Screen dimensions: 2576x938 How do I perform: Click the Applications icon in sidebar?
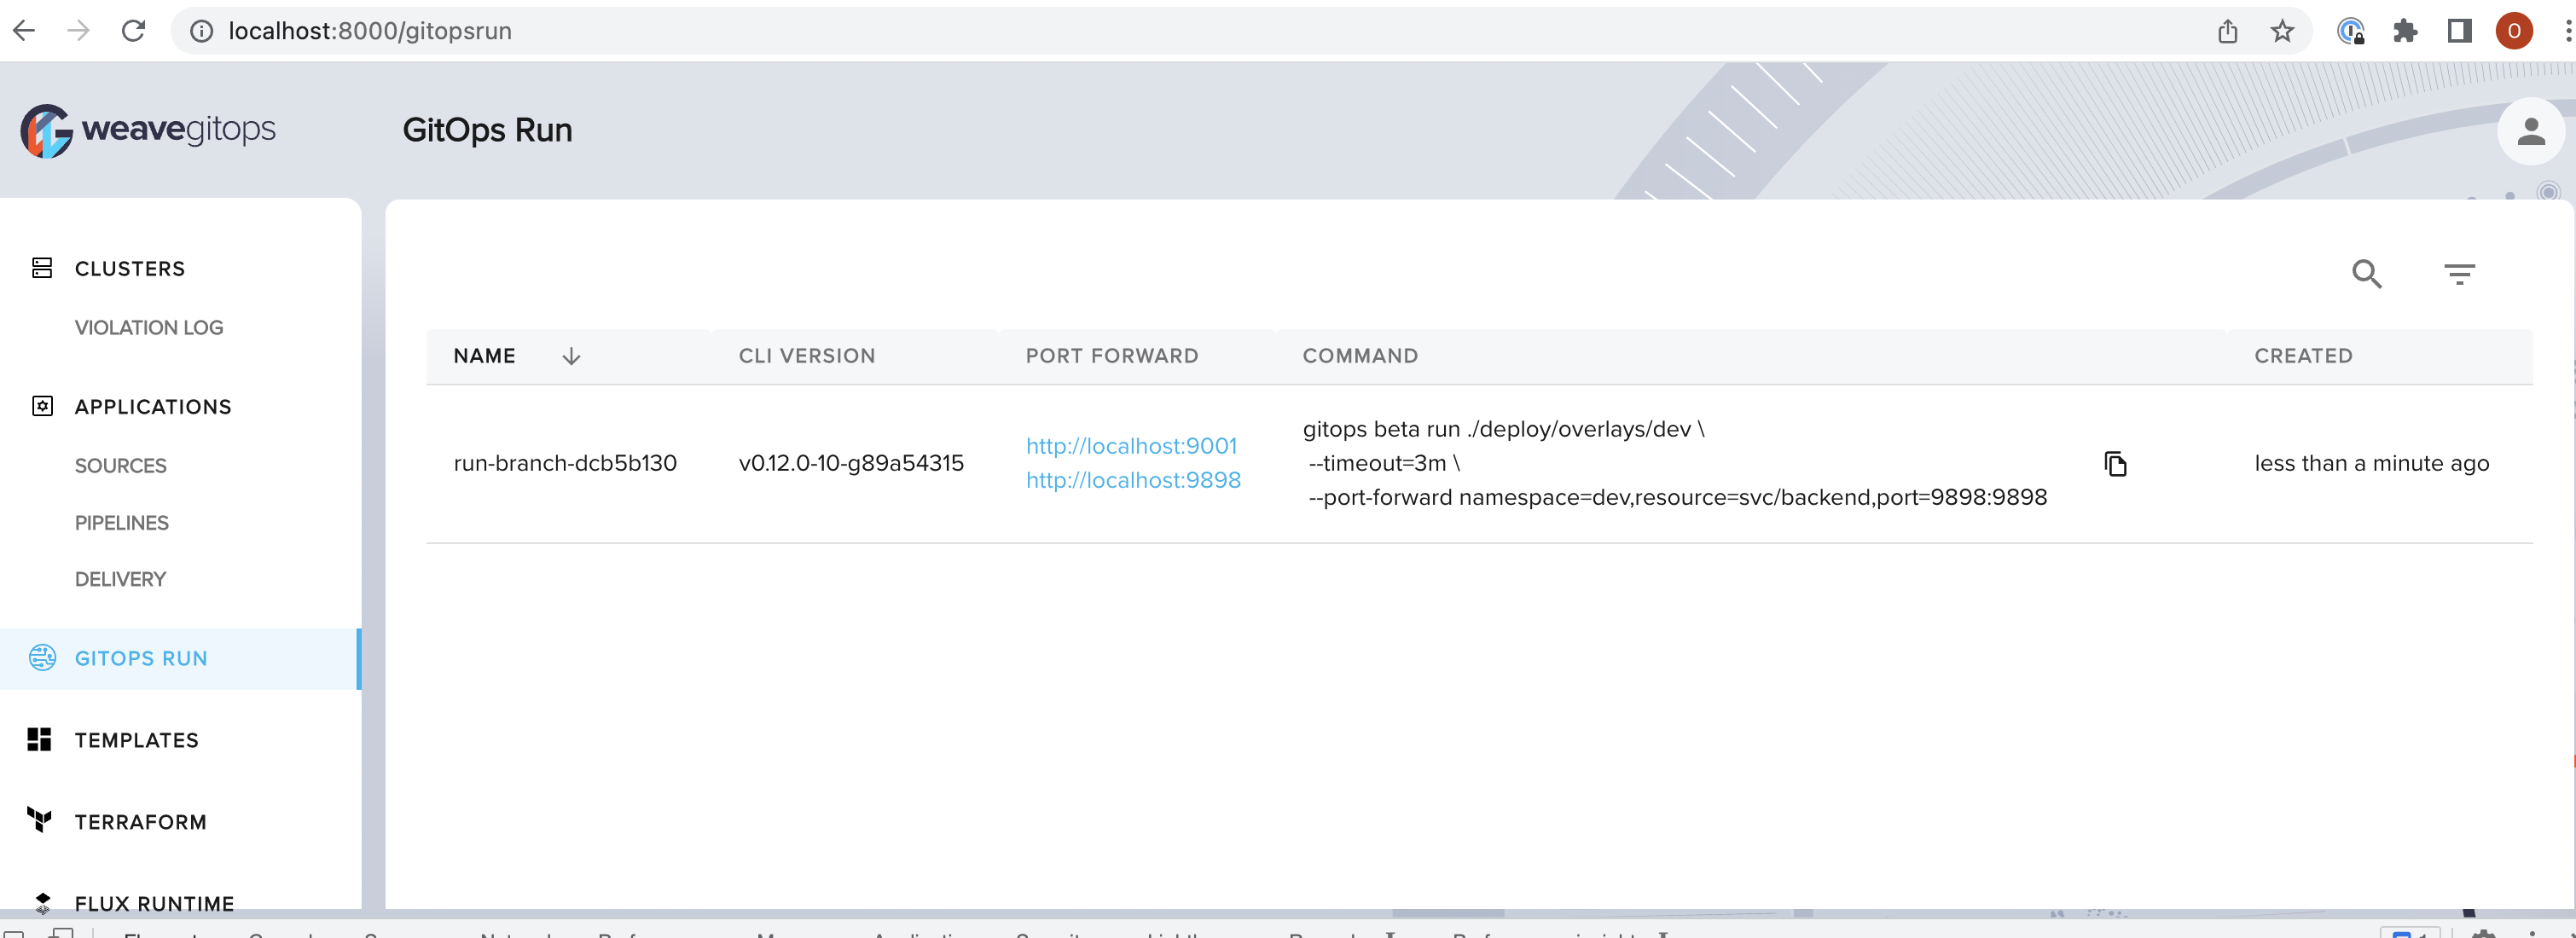tap(42, 406)
